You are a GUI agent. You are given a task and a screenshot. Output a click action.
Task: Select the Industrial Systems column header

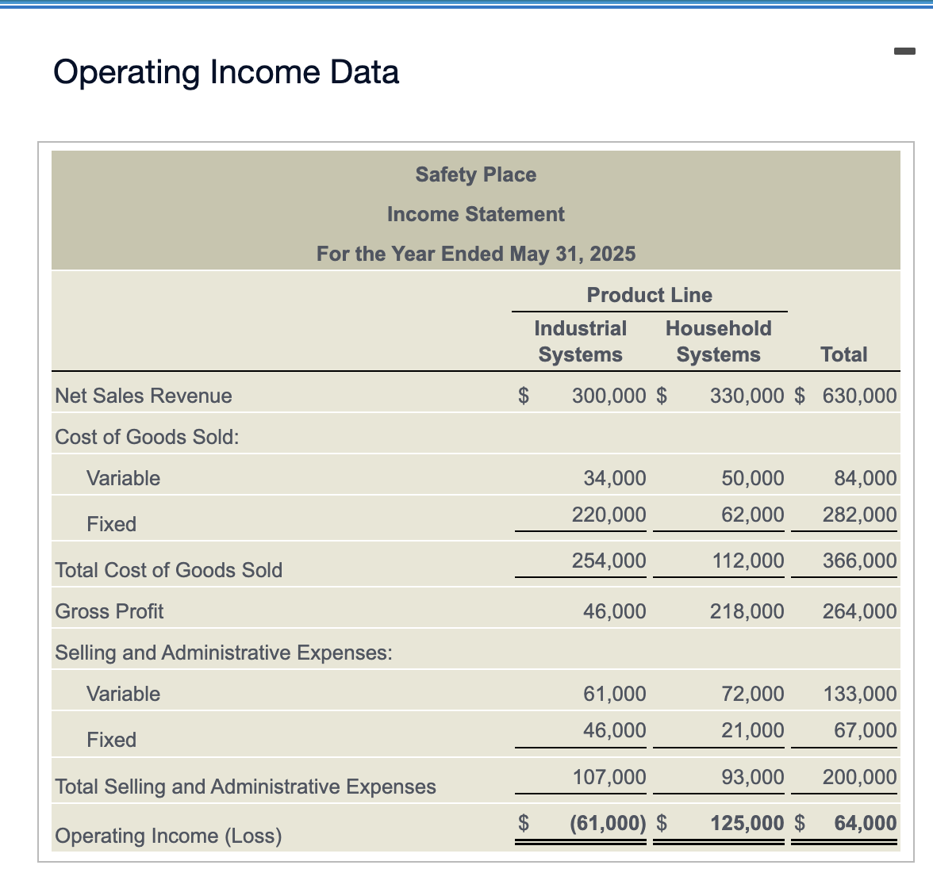point(580,341)
